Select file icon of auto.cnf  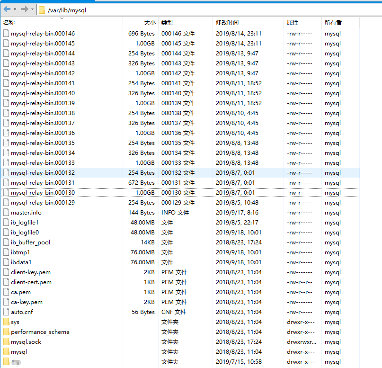pyautogui.click(x=6, y=312)
